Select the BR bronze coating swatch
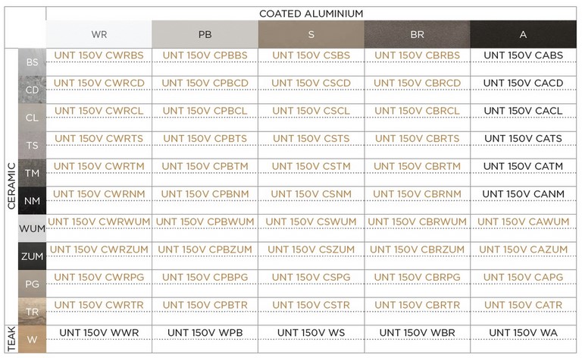Image resolution: width=582 pixels, height=358 pixels. click(417, 35)
